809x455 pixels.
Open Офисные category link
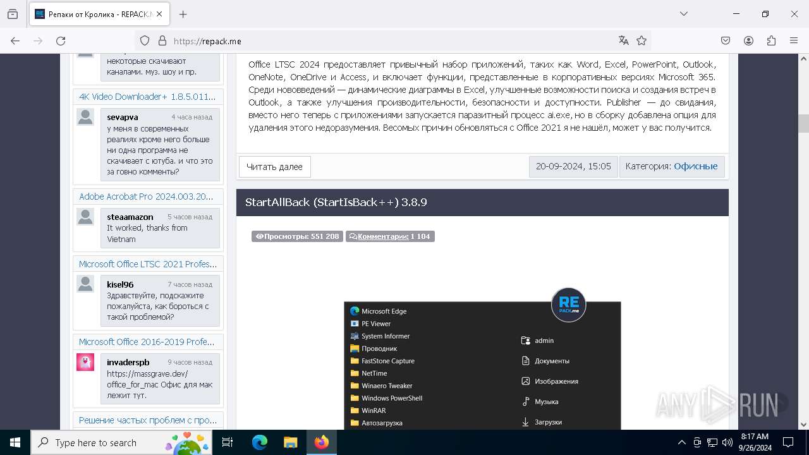coord(695,166)
